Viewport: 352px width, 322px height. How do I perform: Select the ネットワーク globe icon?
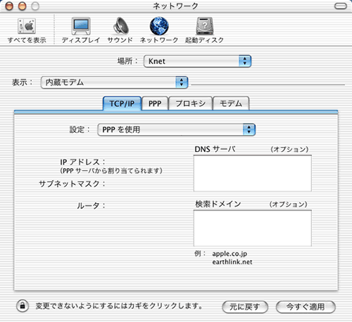(159, 26)
